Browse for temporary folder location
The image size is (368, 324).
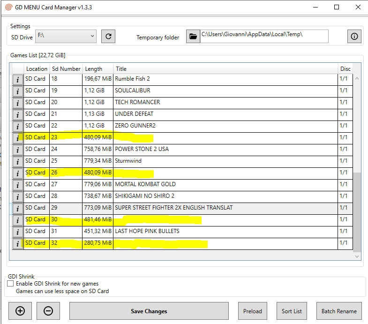(193, 37)
